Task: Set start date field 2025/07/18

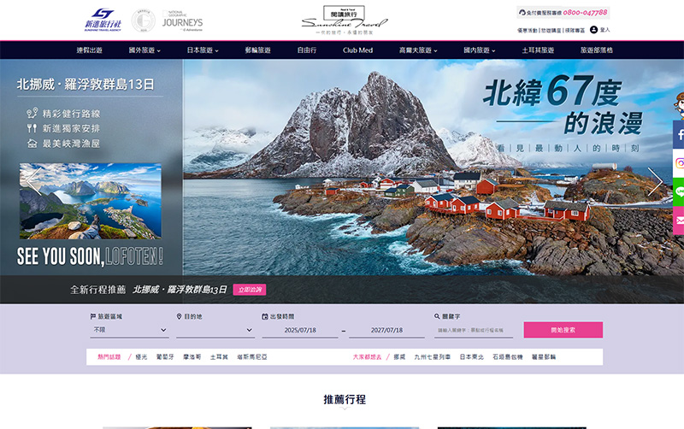Action: coord(300,330)
